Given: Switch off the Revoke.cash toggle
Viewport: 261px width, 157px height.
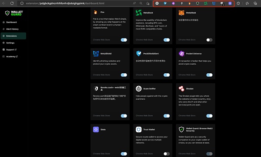Looking at the screenshot, I should [124, 116].
